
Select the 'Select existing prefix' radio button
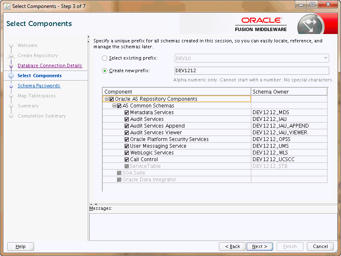[x=104, y=58]
